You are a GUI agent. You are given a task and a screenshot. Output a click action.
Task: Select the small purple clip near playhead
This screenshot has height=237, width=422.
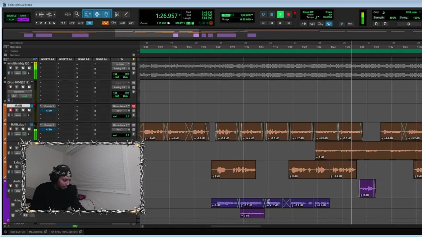click(367, 189)
